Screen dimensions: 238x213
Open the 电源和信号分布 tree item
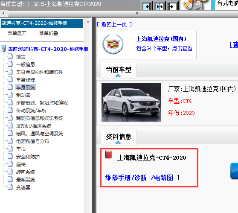(x=32, y=141)
